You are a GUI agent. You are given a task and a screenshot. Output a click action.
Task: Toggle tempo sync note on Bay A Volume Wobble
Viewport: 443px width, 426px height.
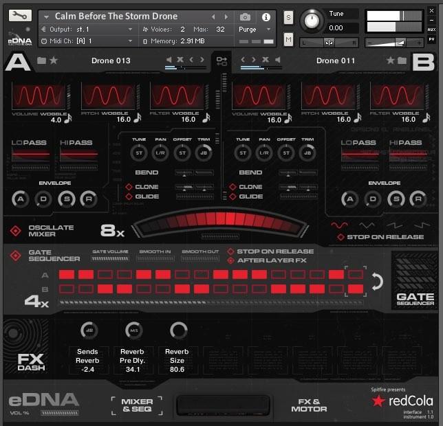68,119
